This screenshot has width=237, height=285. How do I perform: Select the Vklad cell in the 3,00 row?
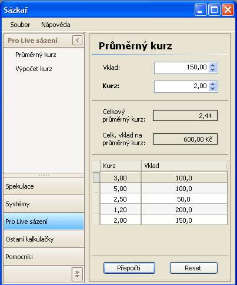[184, 178]
